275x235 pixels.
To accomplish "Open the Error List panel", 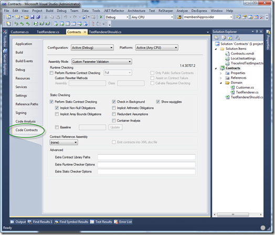I will (123, 222).
